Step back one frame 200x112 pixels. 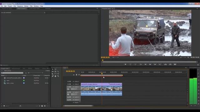point(145,64)
